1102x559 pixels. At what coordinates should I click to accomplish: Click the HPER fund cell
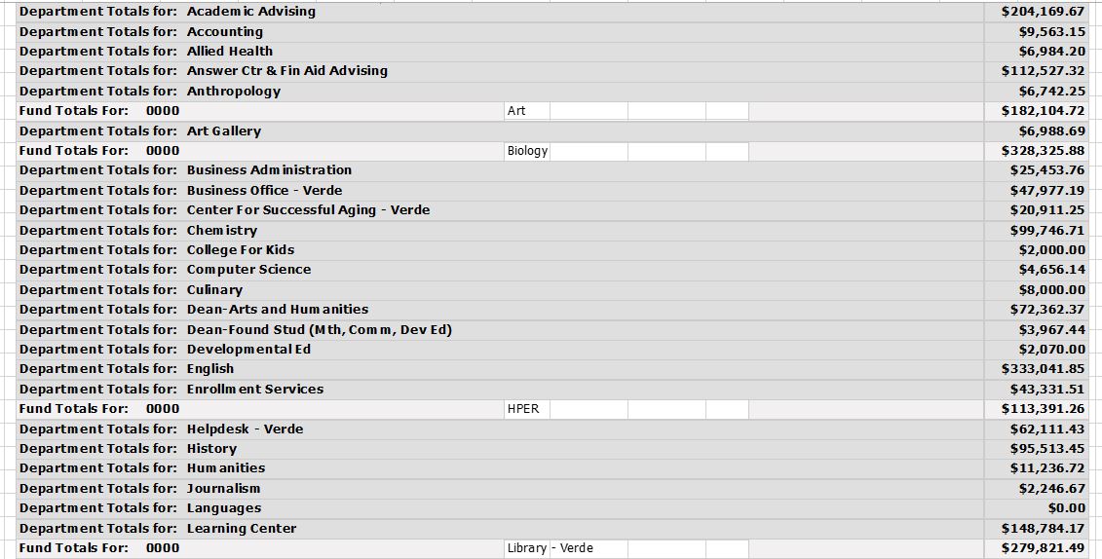click(527, 409)
